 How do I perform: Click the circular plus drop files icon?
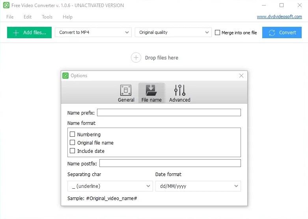coord(136,58)
